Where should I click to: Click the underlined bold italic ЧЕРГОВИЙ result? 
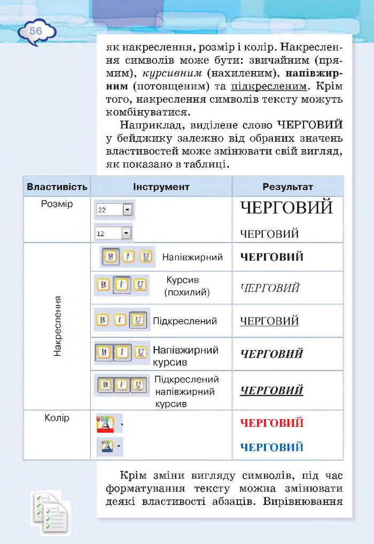(271, 391)
